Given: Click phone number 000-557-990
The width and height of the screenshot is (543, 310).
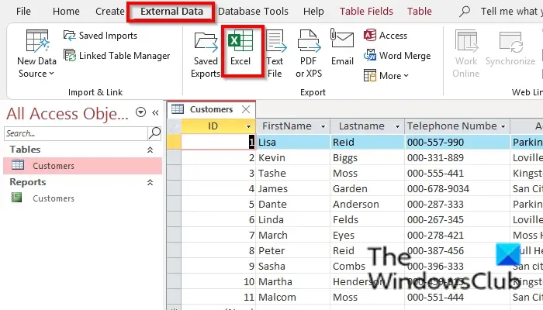Looking at the screenshot, I should pyautogui.click(x=457, y=142).
